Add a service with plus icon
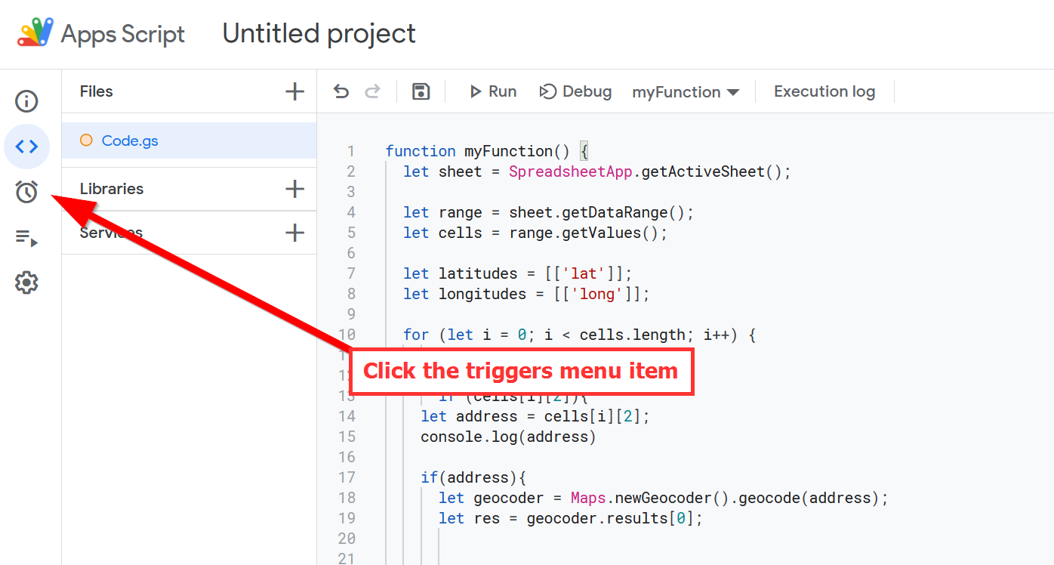The height and width of the screenshot is (565, 1054). point(294,233)
